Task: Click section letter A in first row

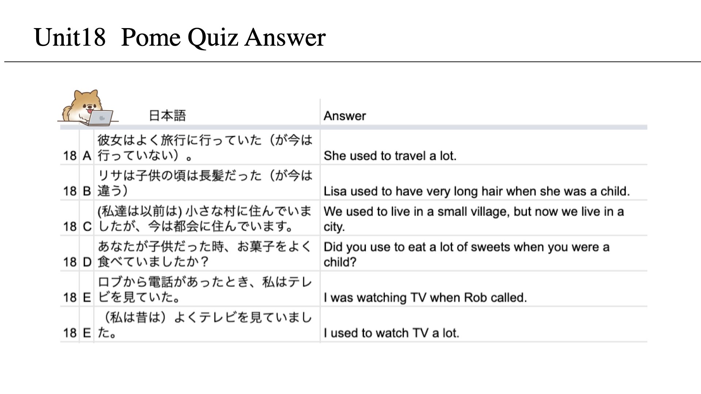Action: (x=87, y=156)
